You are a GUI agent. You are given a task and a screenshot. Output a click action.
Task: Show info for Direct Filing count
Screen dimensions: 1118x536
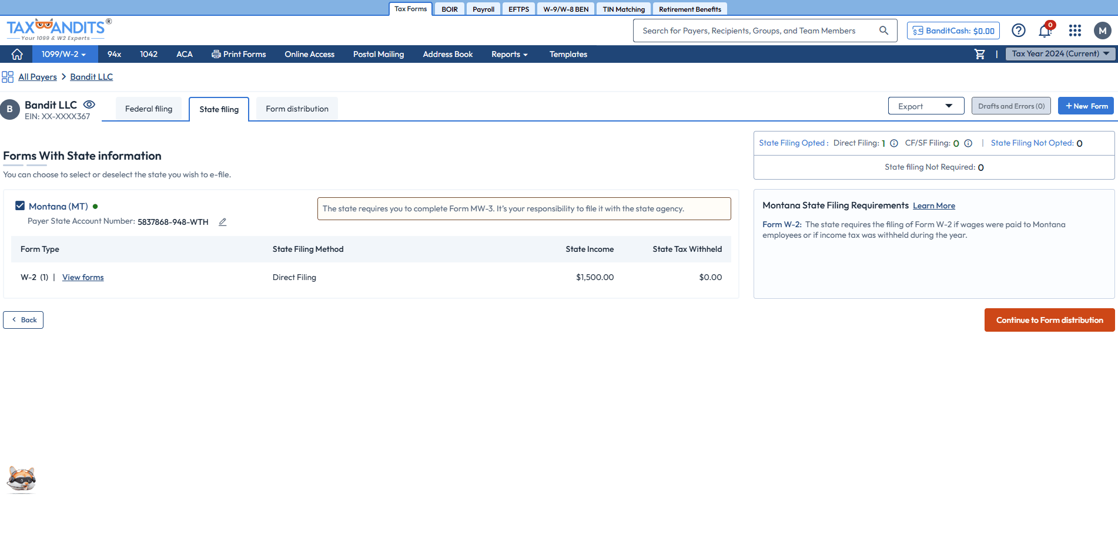(894, 143)
